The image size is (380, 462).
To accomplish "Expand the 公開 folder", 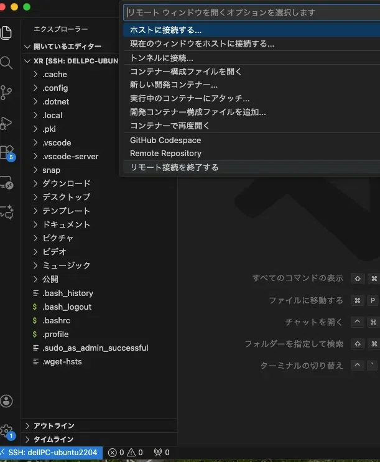I will tap(35, 279).
